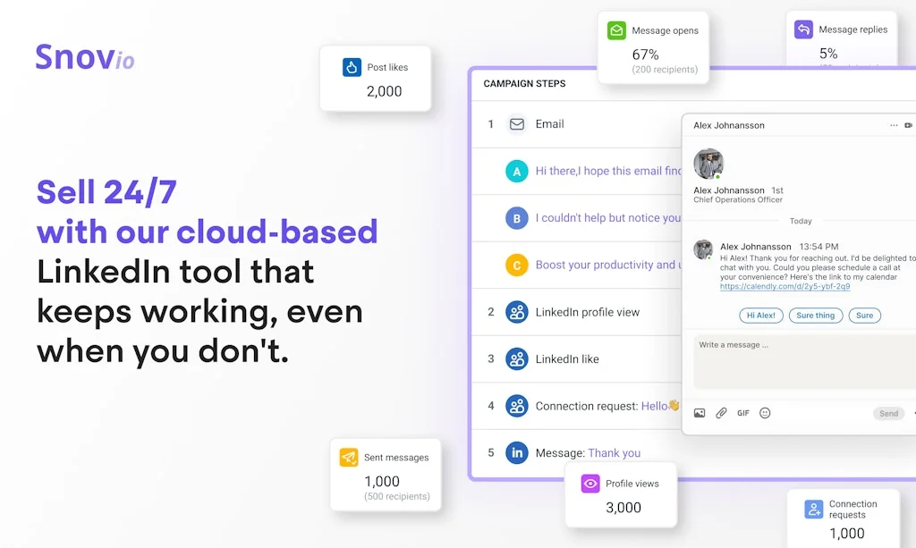This screenshot has width=916, height=548.
Task: Attach a file with the paperclip icon
Action: pyautogui.click(x=722, y=413)
